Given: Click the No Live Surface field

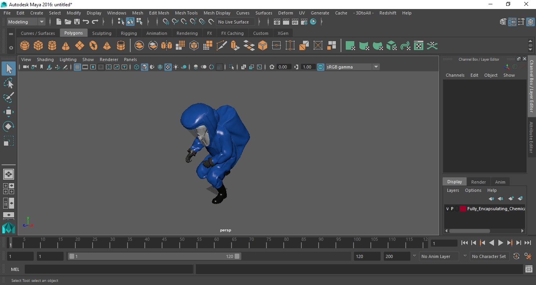Looking at the screenshot, I should pyautogui.click(x=235, y=22).
